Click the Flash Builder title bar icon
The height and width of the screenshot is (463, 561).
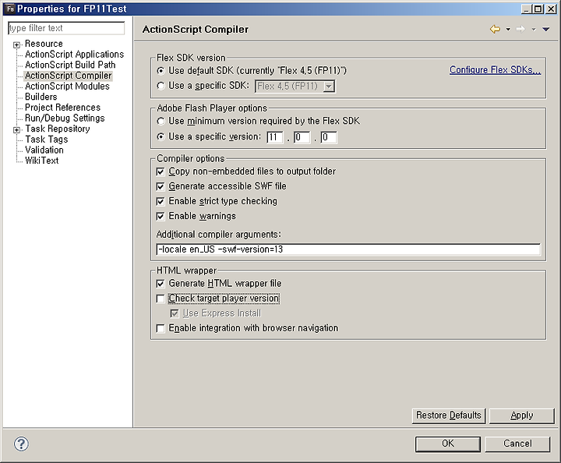pyautogui.click(x=10, y=9)
